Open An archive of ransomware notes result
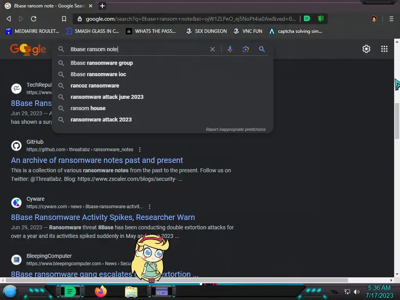This screenshot has height=300, width=400. pyautogui.click(x=97, y=160)
